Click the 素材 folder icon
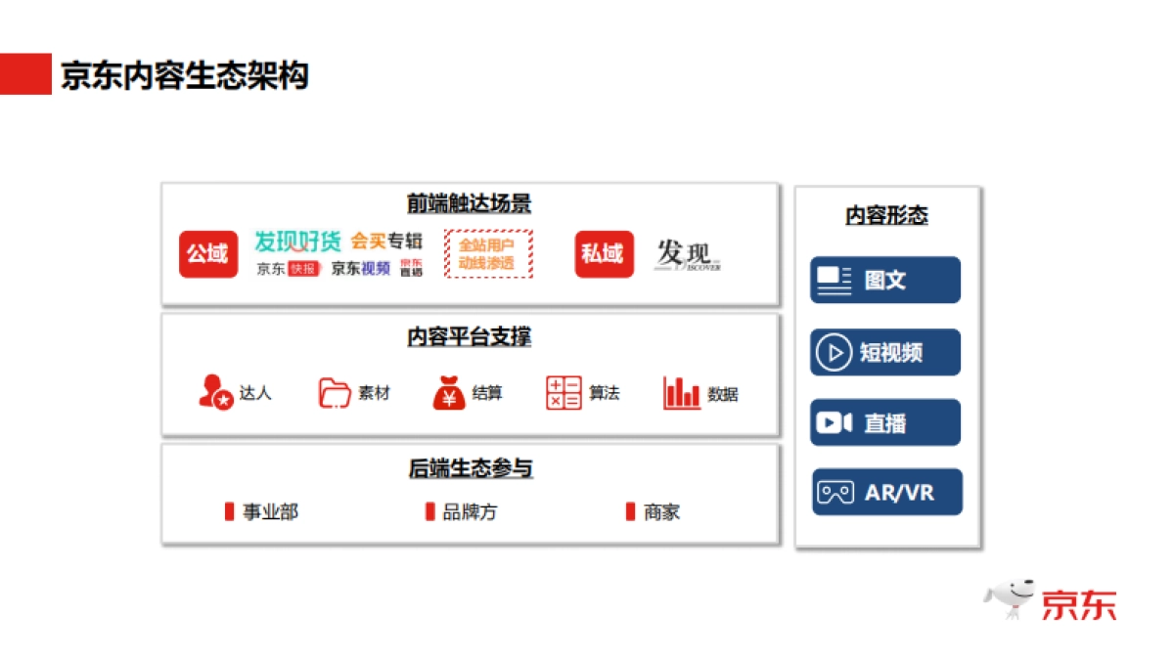 [x=335, y=393]
